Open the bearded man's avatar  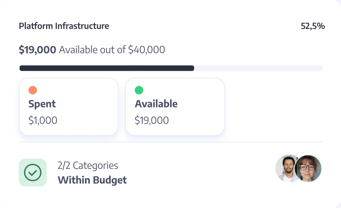click(286, 168)
